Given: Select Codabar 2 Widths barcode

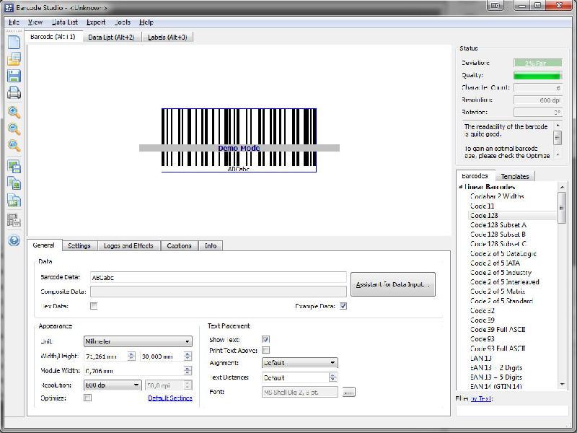Looking at the screenshot, I should [x=497, y=196].
